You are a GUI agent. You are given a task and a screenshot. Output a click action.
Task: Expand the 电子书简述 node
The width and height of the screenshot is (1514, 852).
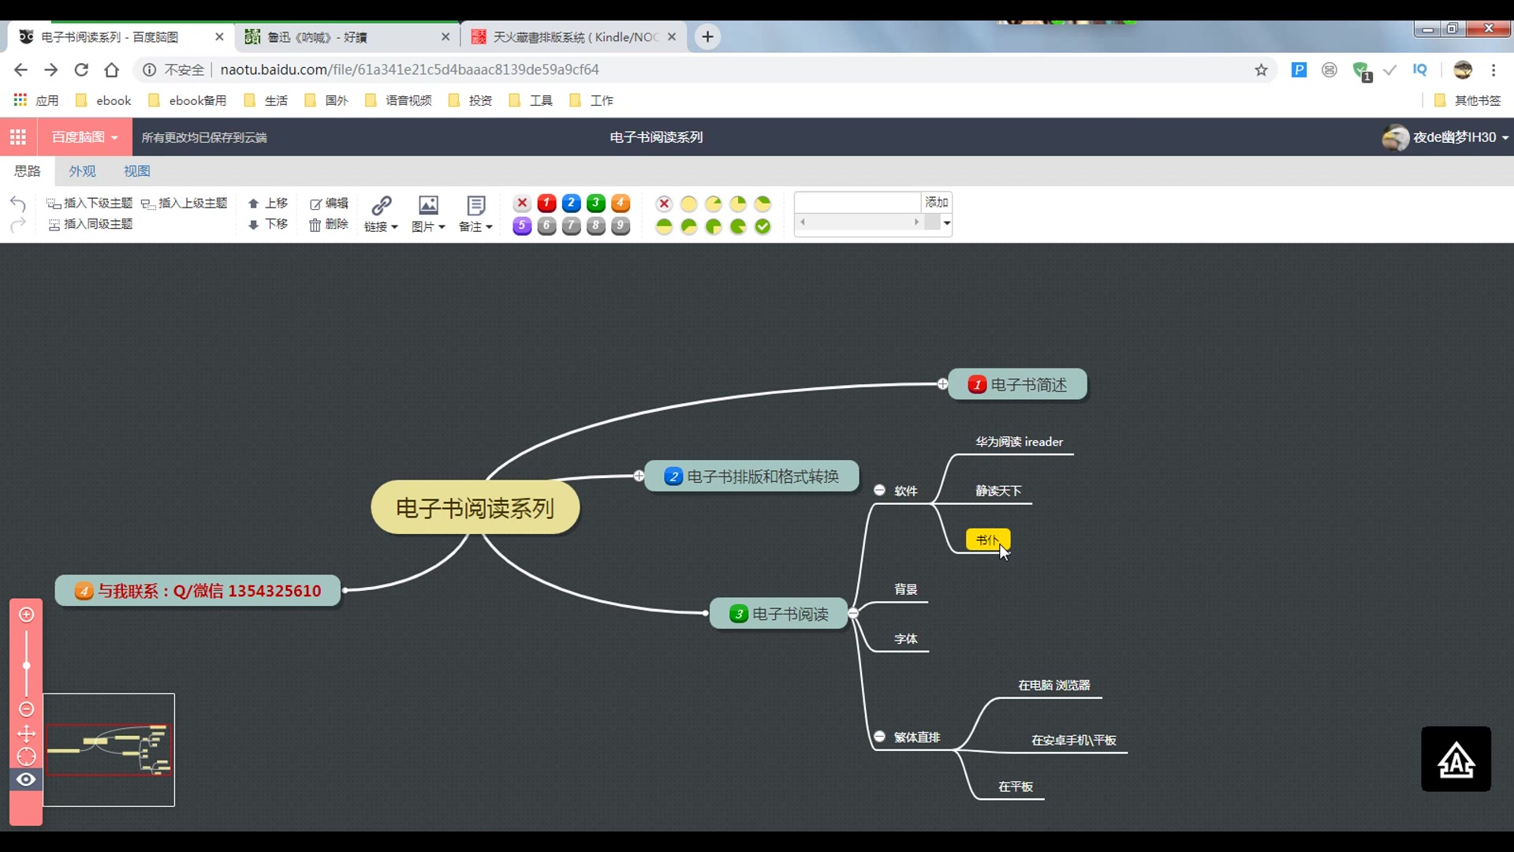(x=942, y=384)
